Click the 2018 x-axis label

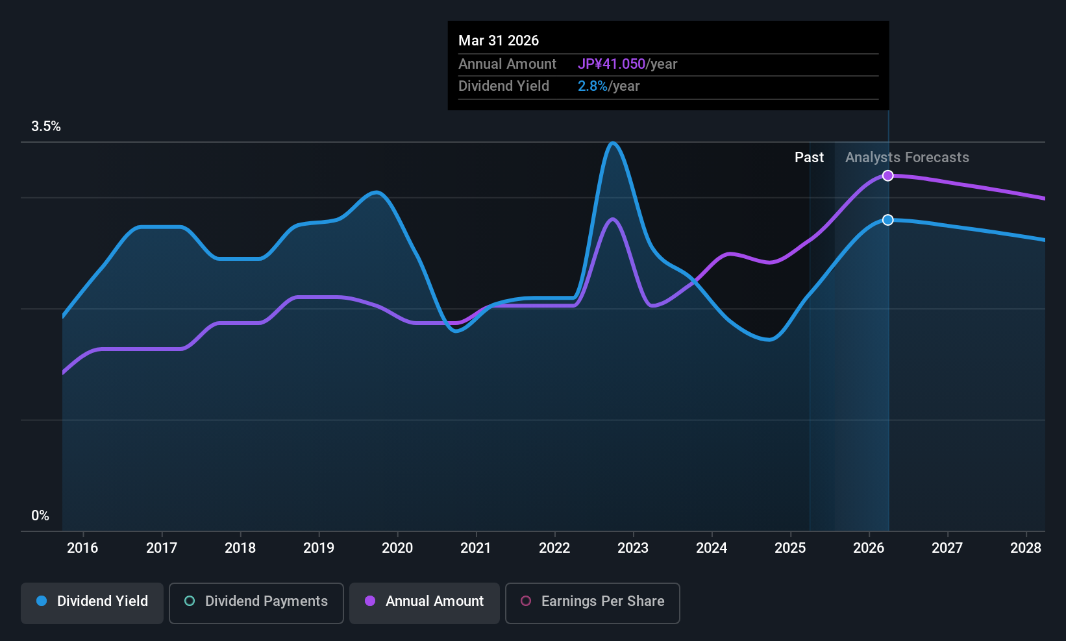(x=240, y=548)
